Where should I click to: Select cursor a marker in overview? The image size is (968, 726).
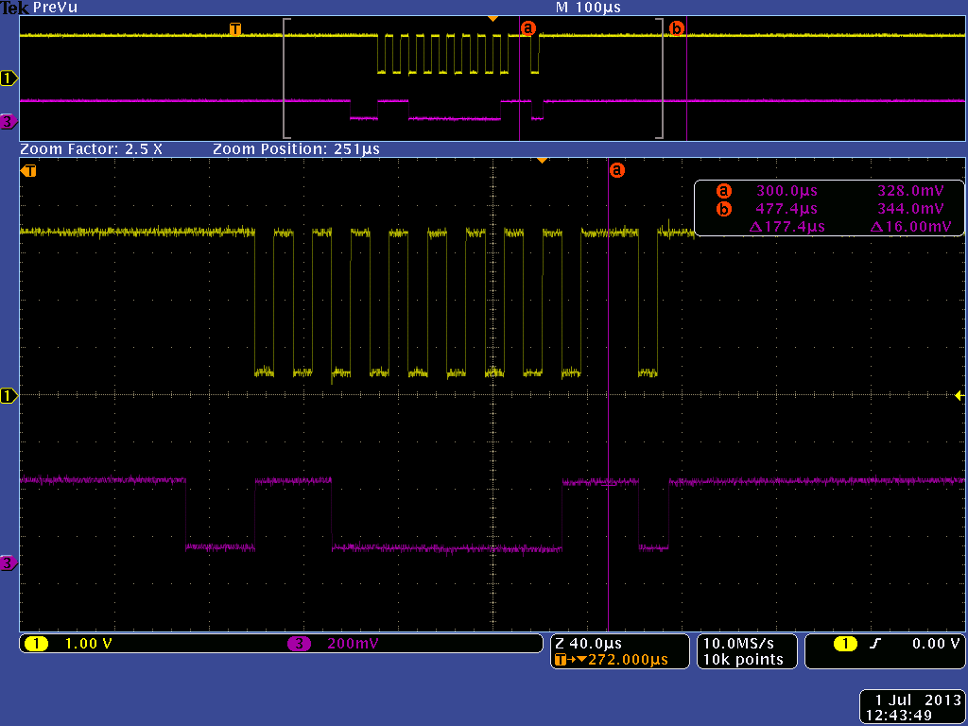click(528, 28)
